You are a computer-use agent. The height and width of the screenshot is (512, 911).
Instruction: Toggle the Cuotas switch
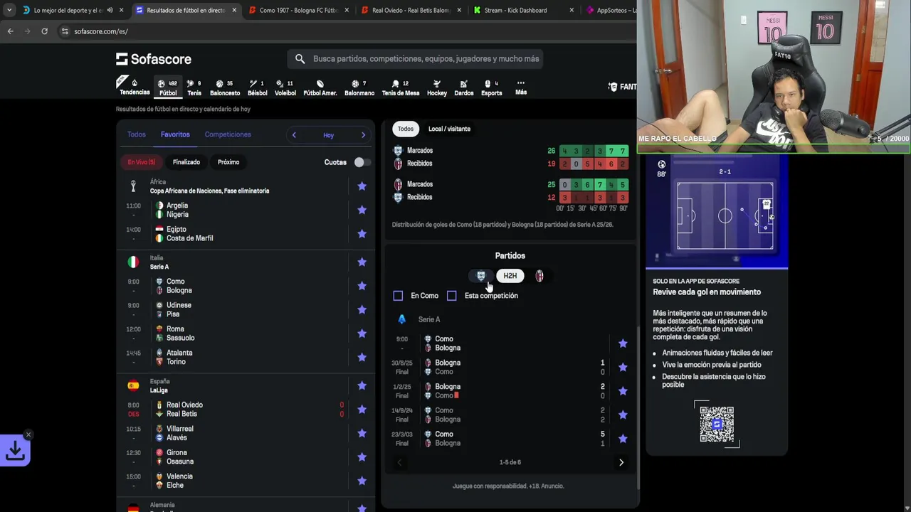361,162
